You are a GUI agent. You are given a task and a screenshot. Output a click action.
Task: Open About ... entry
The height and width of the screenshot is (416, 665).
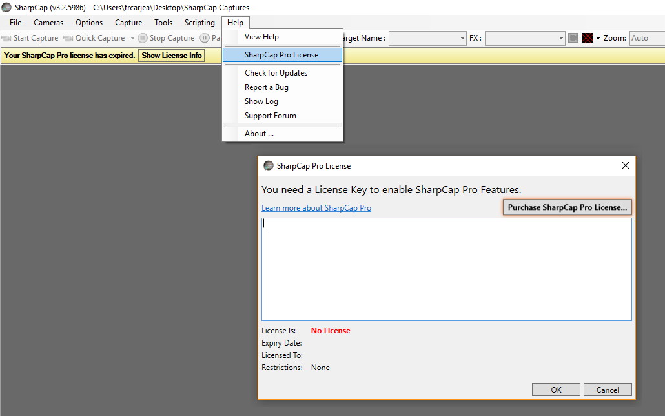(x=282, y=134)
